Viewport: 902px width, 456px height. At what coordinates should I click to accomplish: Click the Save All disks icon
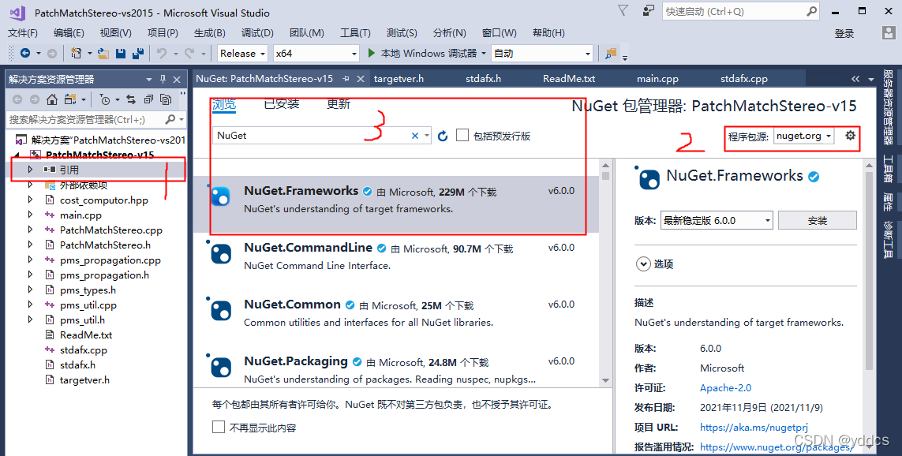click(138, 53)
